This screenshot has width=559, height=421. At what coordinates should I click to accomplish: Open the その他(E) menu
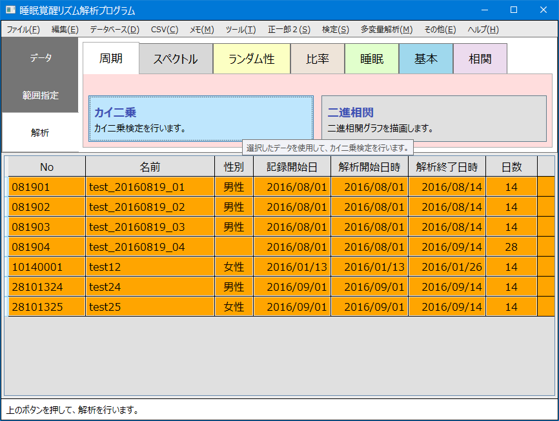440,30
